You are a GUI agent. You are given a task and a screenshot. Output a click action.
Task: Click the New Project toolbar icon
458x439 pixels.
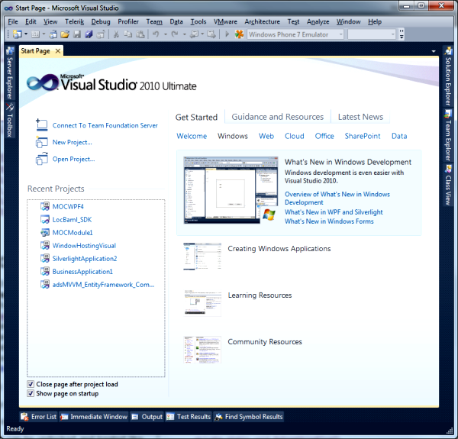(18, 34)
